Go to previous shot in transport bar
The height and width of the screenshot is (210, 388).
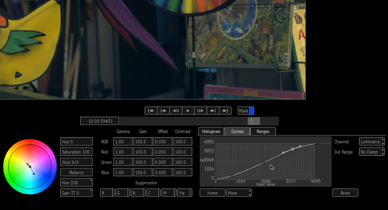click(164, 111)
